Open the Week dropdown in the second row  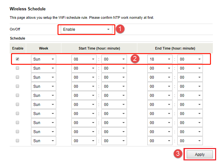44,68
